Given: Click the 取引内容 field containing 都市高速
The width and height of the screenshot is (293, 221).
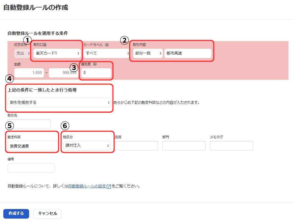Looking at the screenshot, I should pos(188,53).
